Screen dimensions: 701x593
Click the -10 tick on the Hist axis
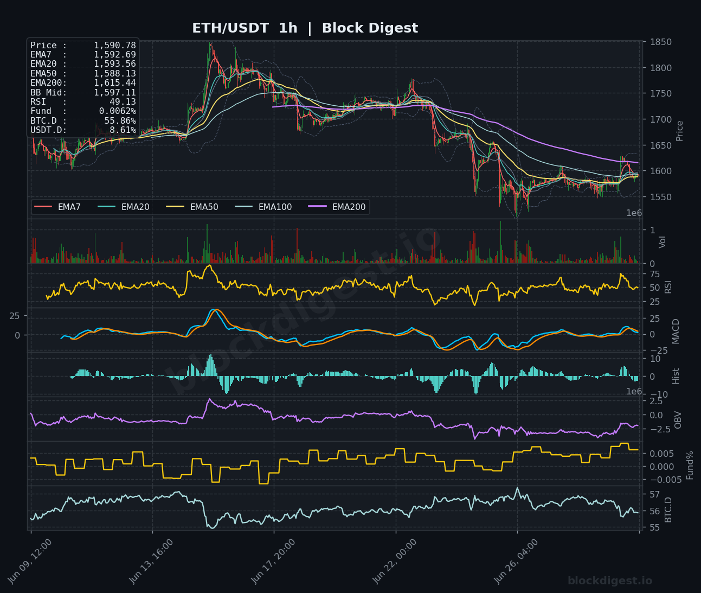[658, 394]
